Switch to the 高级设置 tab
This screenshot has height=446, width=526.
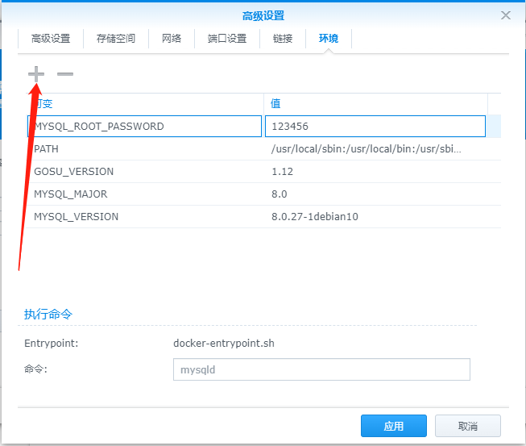[51, 39]
